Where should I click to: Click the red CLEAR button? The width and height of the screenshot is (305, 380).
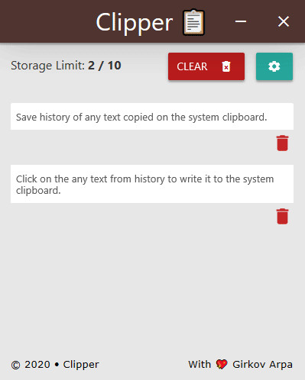click(206, 66)
